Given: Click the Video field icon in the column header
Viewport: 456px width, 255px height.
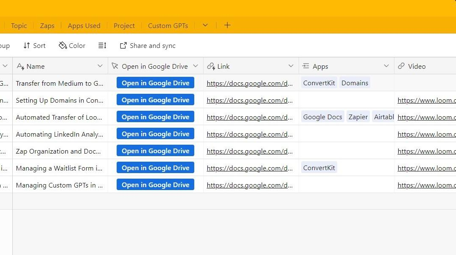Looking at the screenshot, I should pyautogui.click(x=401, y=66).
